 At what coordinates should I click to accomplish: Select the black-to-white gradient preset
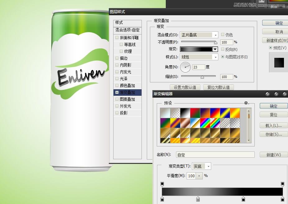pos(185,113)
